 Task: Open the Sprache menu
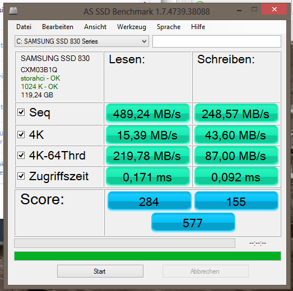point(169,27)
